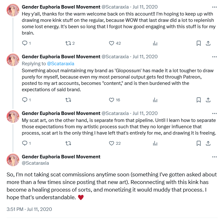The height and width of the screenshot is (222, 221).
Task: Bookmark the first tweet in the thread
Action: [x=199, y=43]
